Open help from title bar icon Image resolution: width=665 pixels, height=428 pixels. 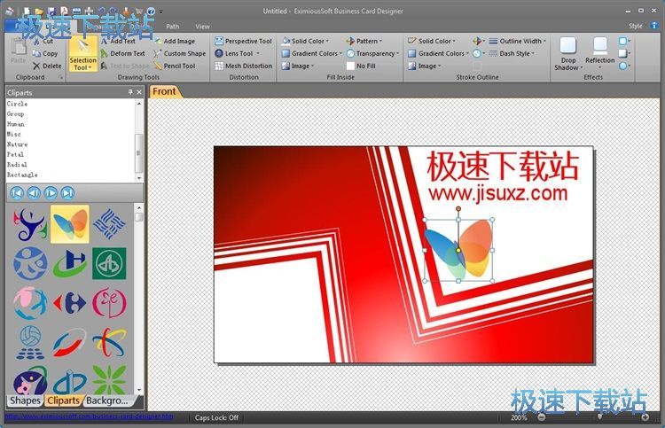151,11
